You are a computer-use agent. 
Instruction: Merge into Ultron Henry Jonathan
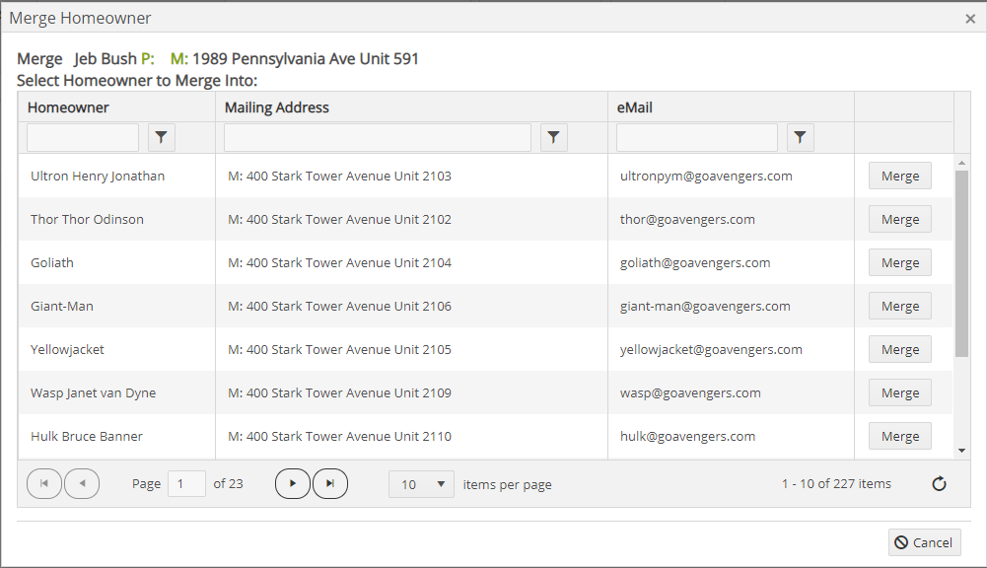[x=899, y=177]
